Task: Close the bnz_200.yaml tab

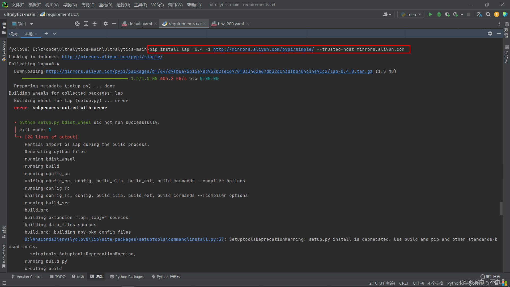Action: click(x=248, y=24)
